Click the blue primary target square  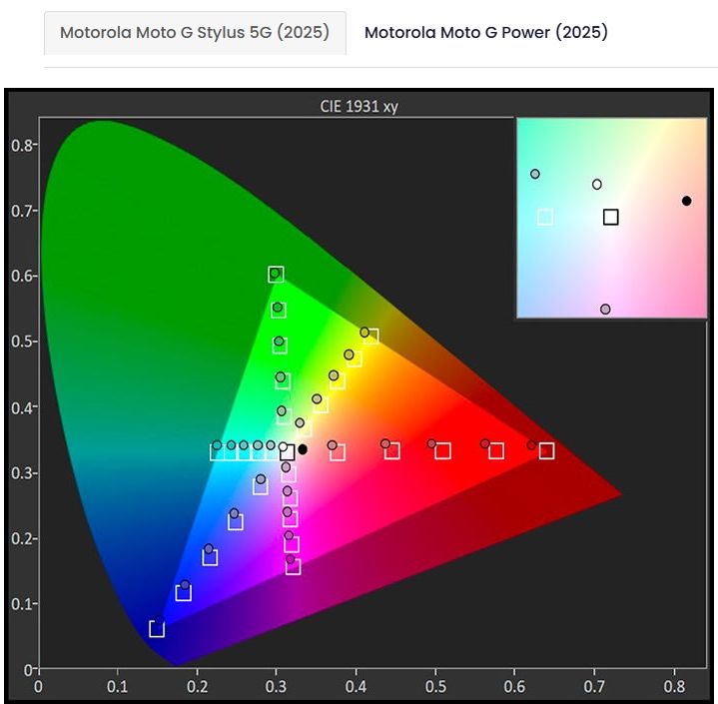click(x=157, y=629)
